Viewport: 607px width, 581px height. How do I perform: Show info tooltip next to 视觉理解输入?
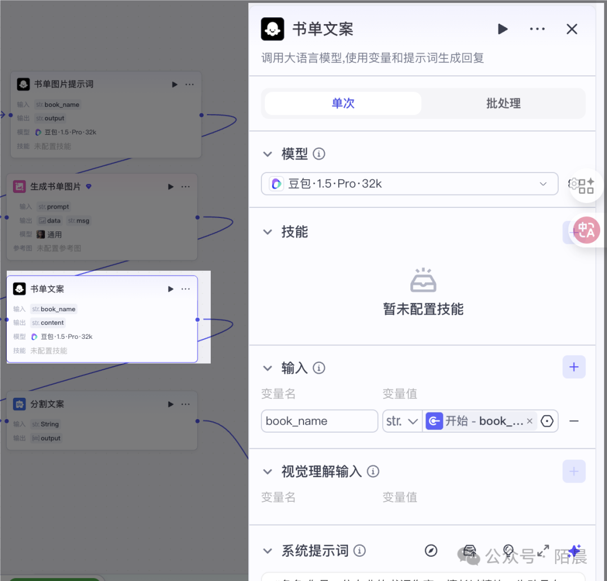[373, 471]
